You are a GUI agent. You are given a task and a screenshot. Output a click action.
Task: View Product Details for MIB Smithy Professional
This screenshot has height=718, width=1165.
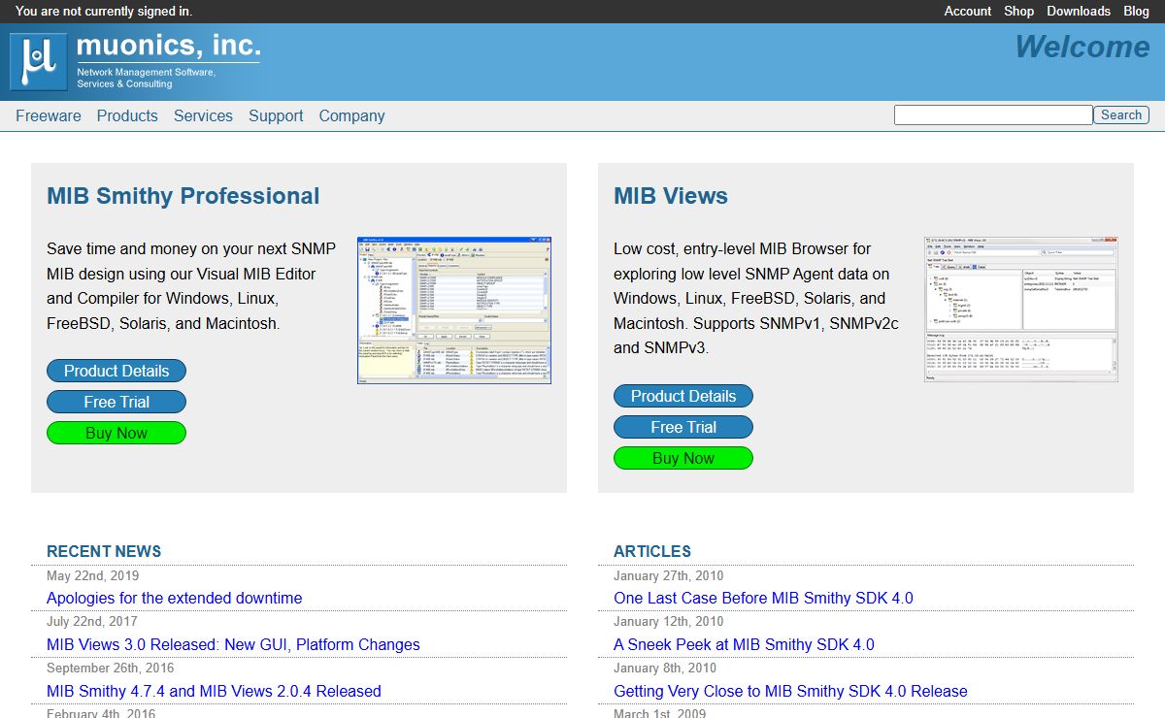click(116, 371)
